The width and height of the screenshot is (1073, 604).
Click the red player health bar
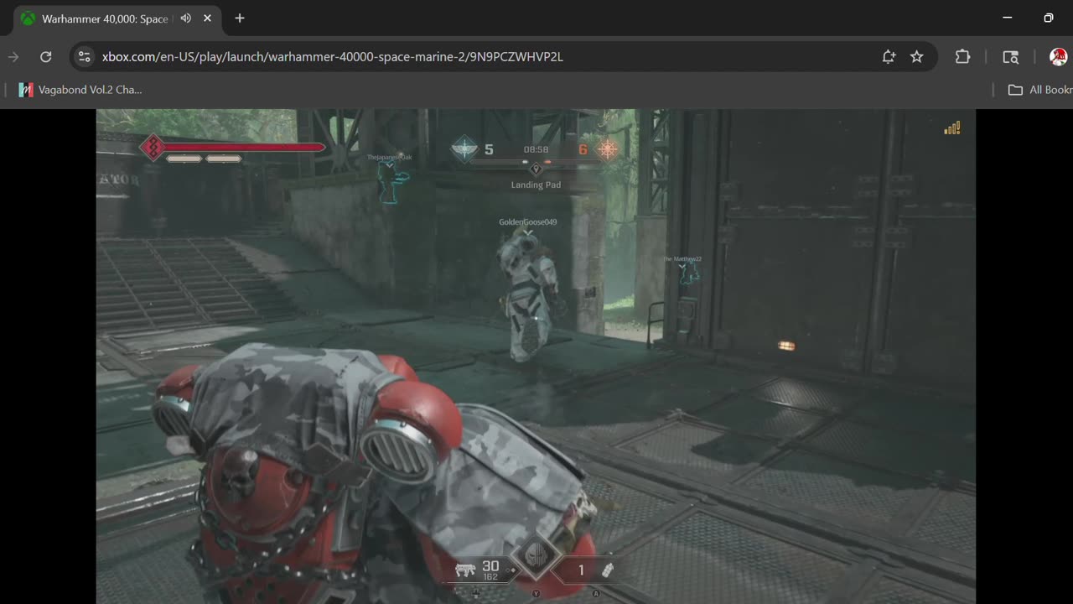(x=244, y=148)
